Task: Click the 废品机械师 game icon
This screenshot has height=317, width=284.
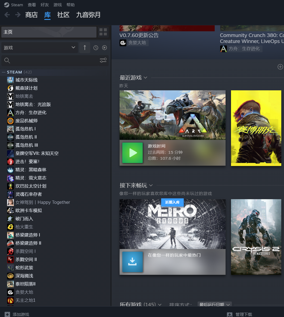Action: point(11,121)
